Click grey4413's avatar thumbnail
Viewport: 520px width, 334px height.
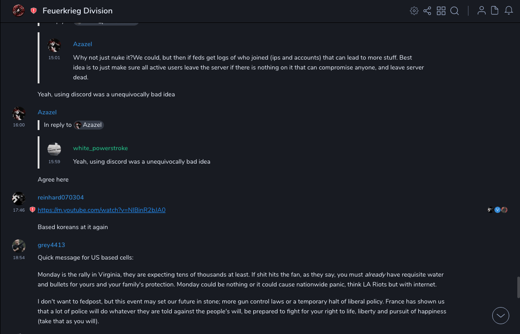(x=19, y=246)
